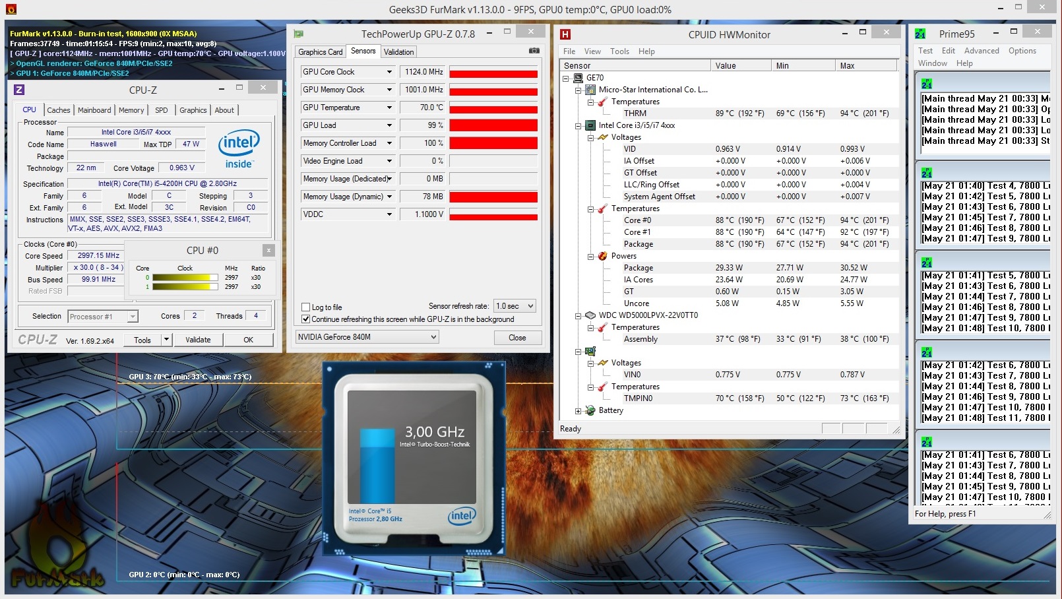Click the Value column header in HWMonitor

point(741,65)
